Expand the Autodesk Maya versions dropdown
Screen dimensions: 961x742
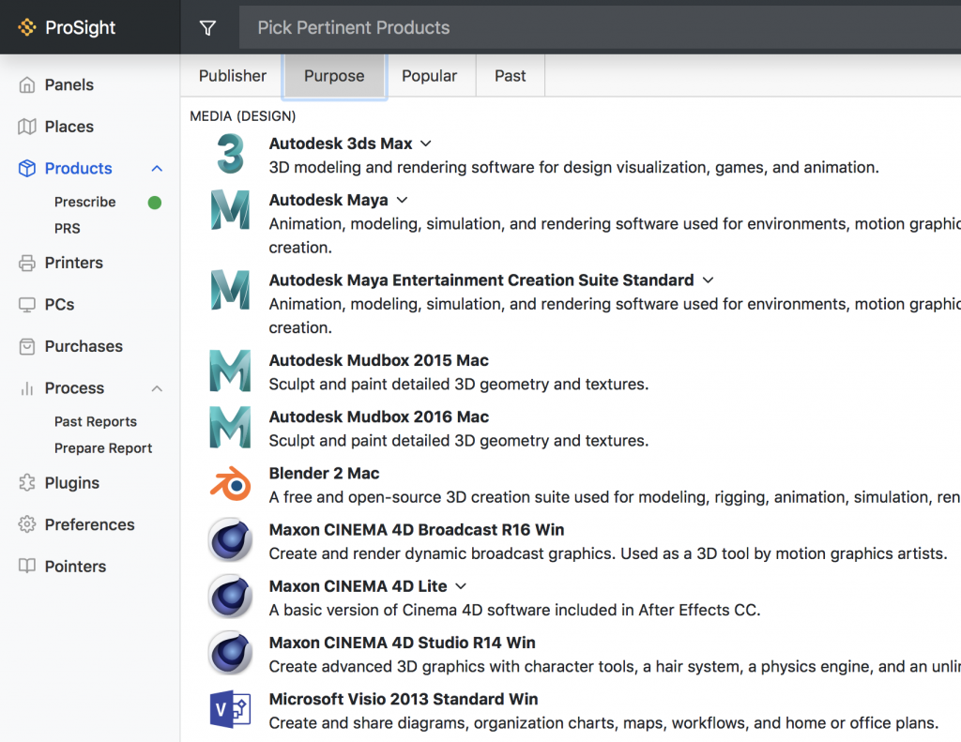point(402,201)
